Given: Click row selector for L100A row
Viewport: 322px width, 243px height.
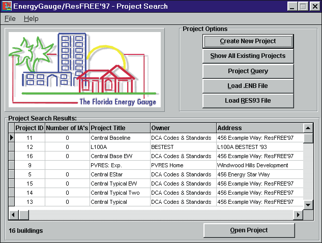Looking at the screenshot, I should coord(12,147).
